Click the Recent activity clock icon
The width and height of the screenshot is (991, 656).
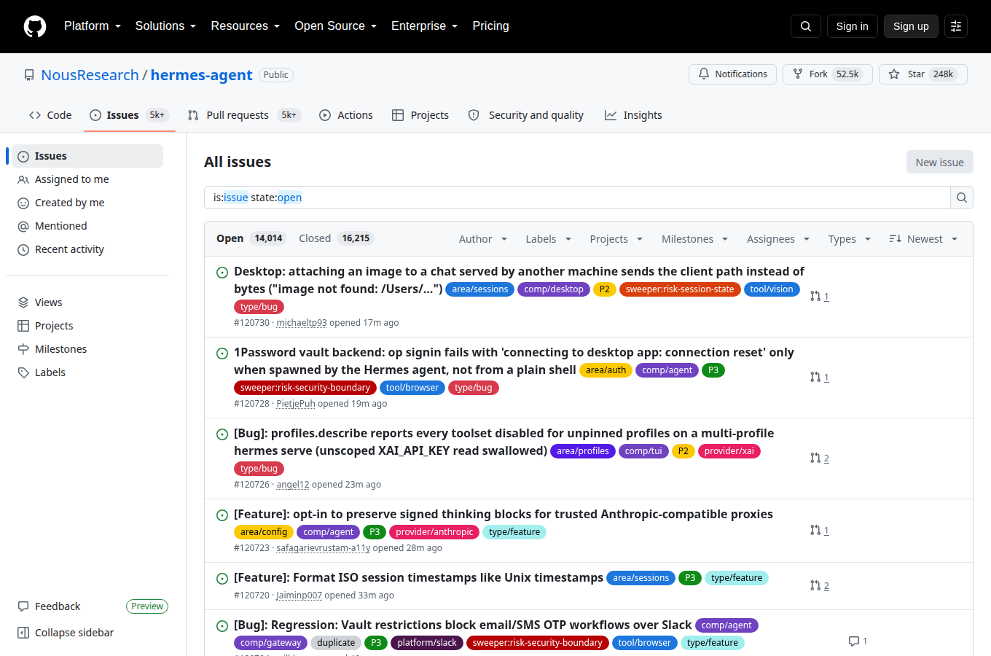pos(23,249)
